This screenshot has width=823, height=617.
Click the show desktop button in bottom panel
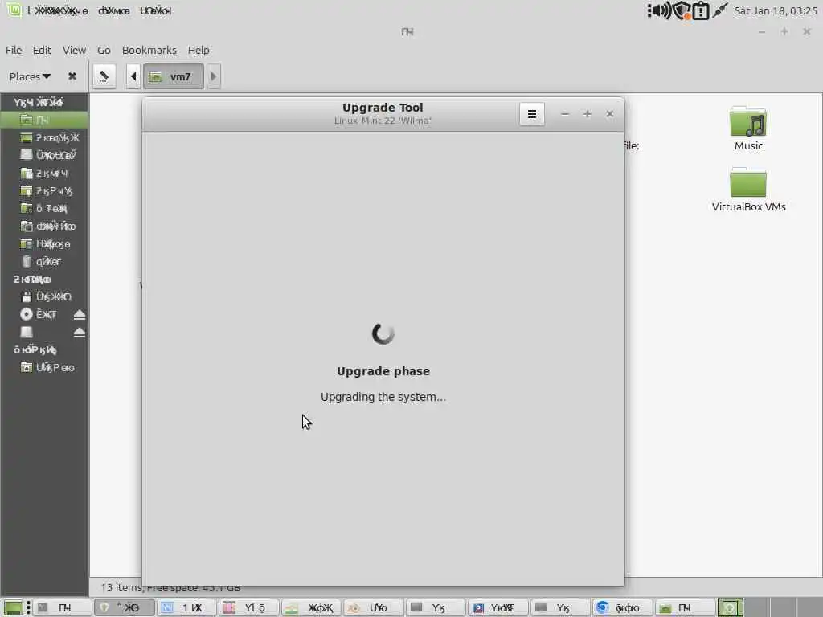point(13,607)
